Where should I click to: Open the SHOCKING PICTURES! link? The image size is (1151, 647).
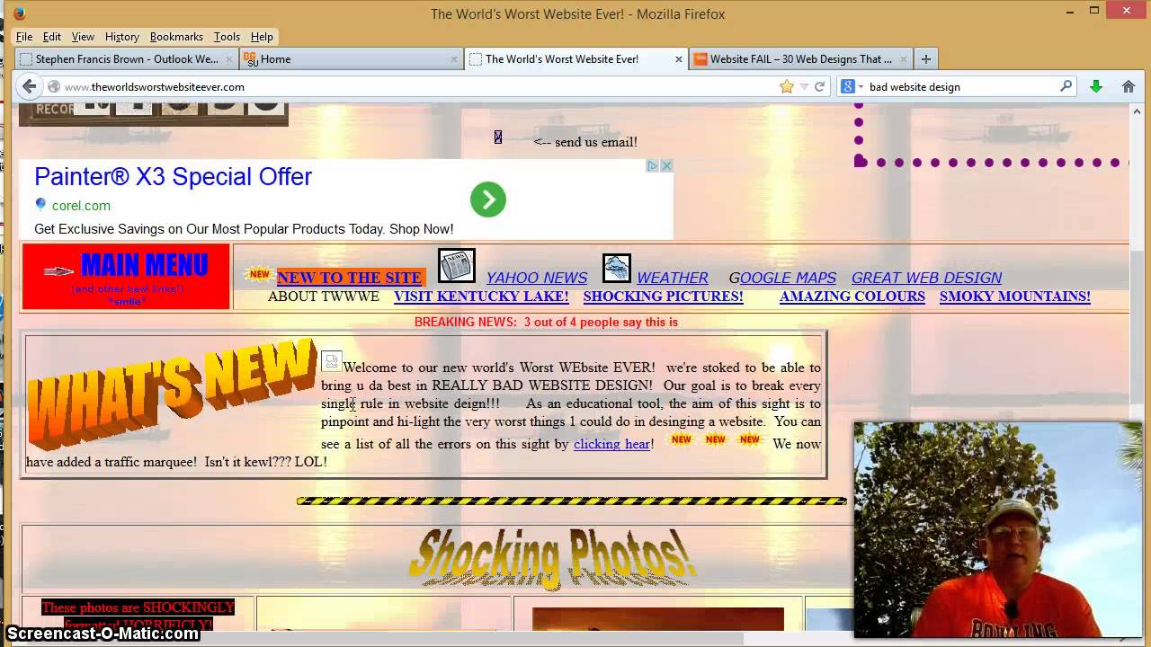tap(664, 297)
